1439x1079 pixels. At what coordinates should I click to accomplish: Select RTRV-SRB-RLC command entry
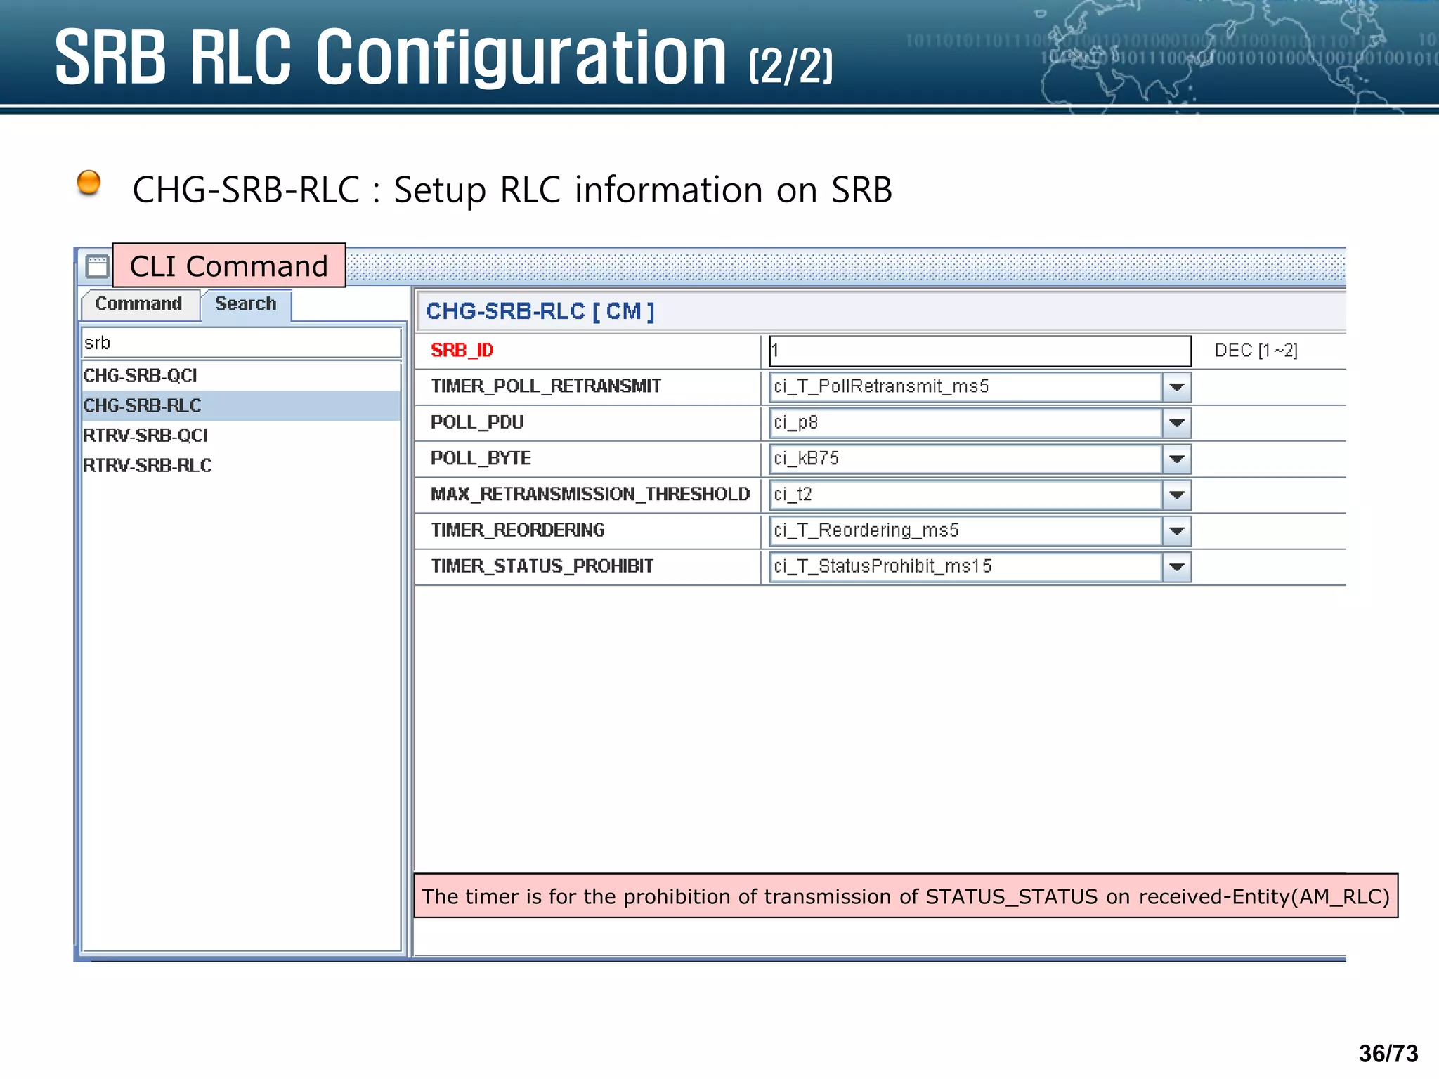click(x=148, y=466)
